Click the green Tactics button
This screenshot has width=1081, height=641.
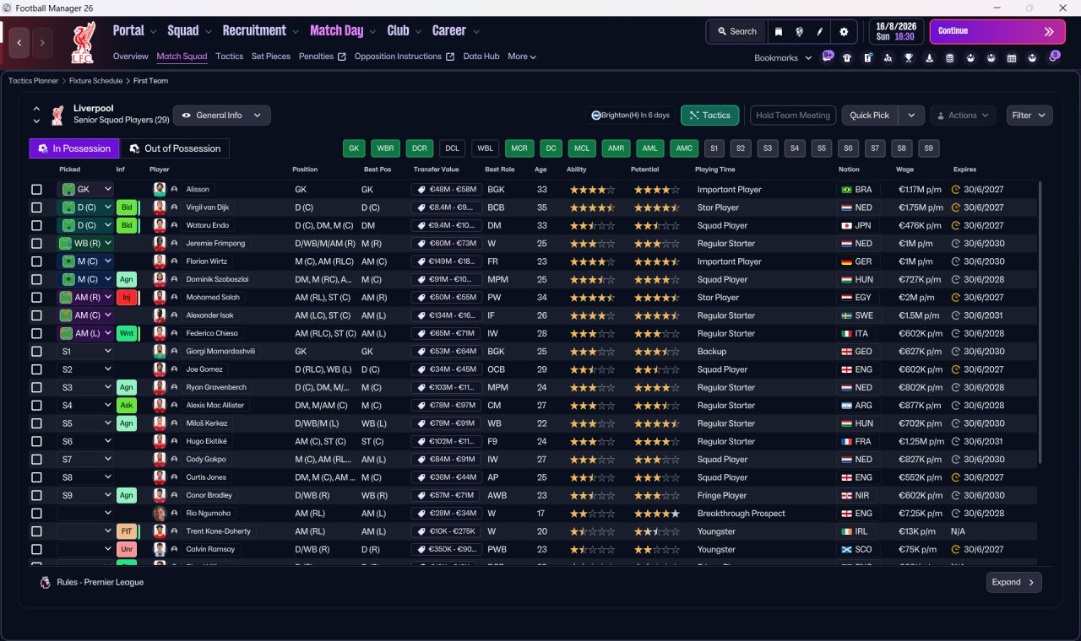[x=710, y=116]
